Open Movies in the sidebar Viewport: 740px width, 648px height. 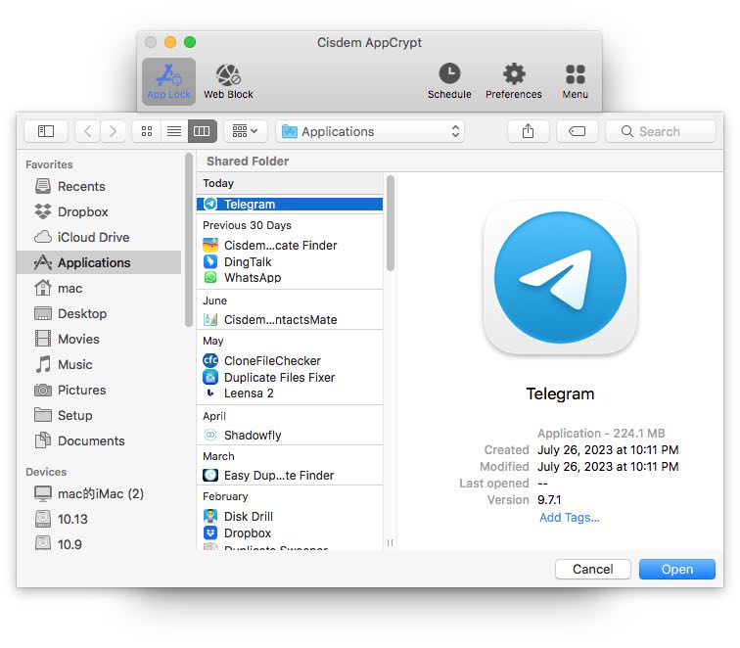pyautogui.click(x=99, y=339)
